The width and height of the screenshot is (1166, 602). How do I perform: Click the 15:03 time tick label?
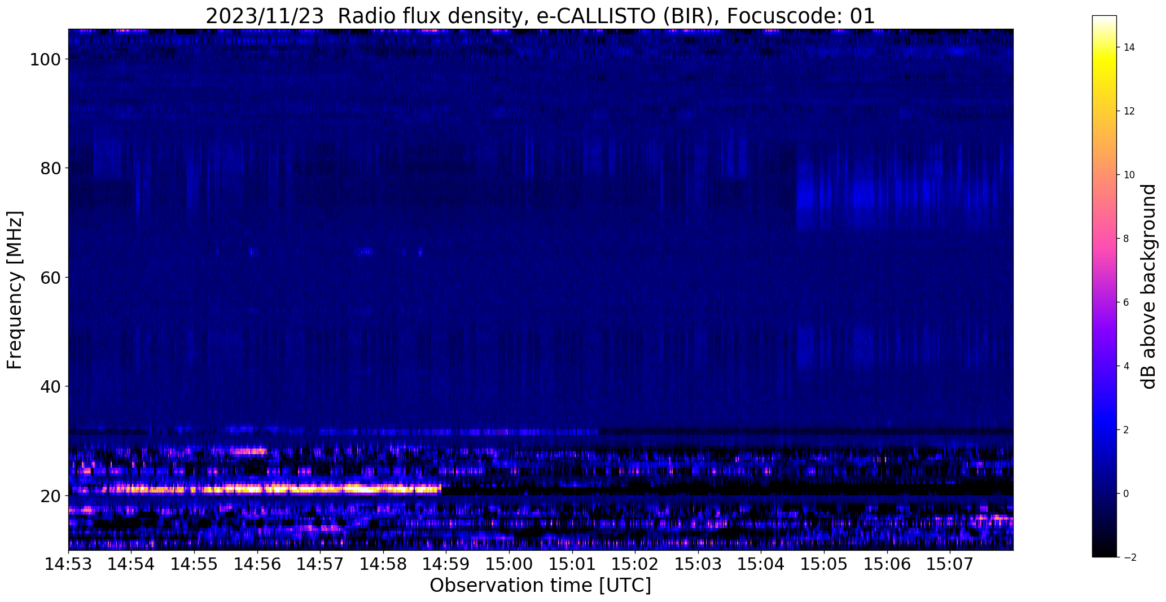click(698, 565)
